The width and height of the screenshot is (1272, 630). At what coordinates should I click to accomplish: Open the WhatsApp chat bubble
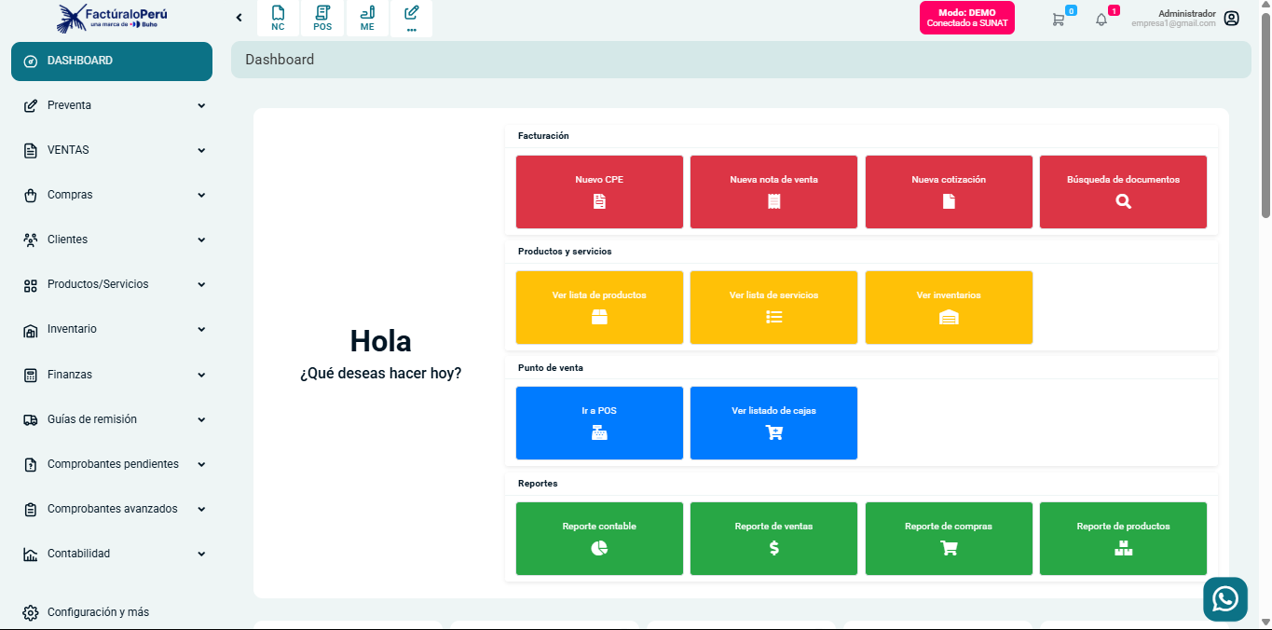click(1224, 599)
